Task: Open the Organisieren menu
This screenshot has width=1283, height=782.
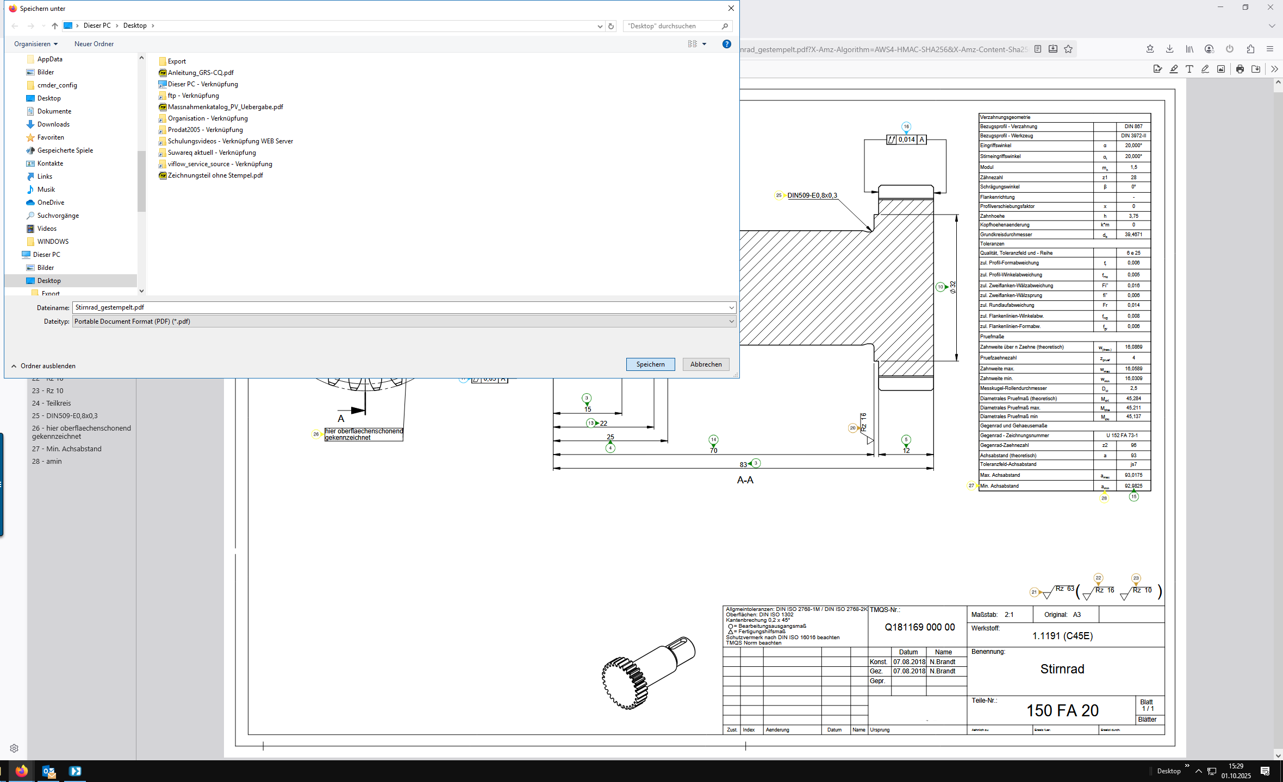Action: tap(36, 44)
